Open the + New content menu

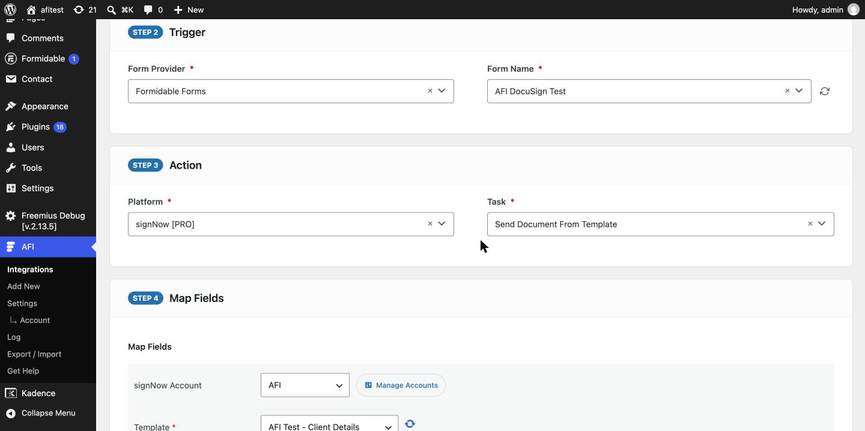(x=189, y=10)
